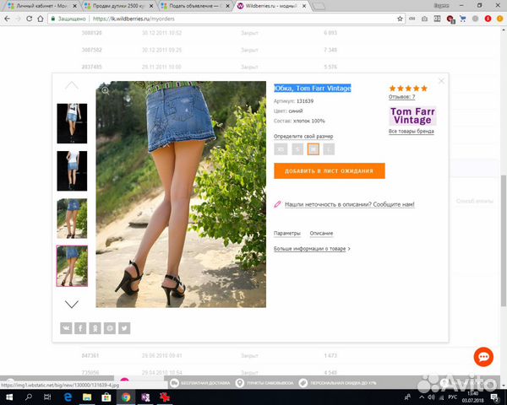Viewport: 507px width, 405px height.
Task: Open the Windows notification center icon
Action: point(495,397)
